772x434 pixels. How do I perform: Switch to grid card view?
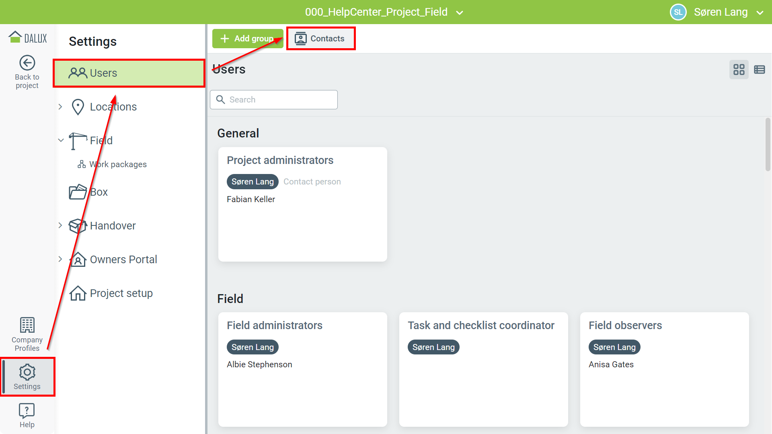click(x=739, y=70)
